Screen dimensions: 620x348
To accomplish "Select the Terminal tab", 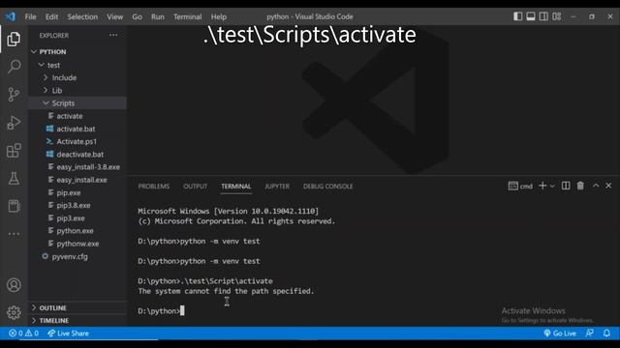I will (236, 187).
